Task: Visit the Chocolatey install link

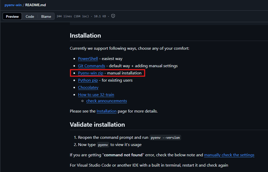Action: [88, 88]
